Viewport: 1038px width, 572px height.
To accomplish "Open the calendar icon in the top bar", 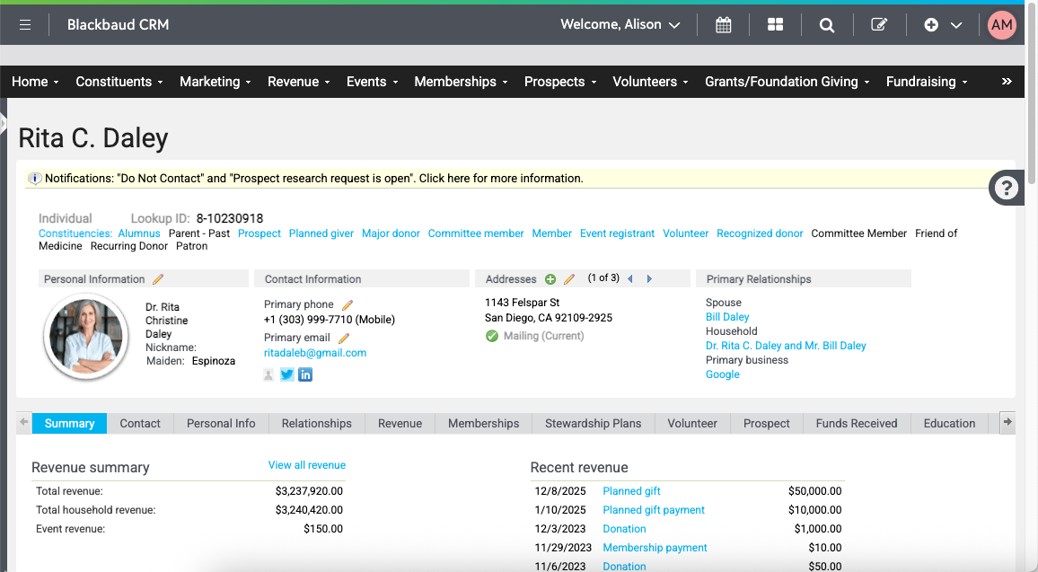I will (724, 24).
